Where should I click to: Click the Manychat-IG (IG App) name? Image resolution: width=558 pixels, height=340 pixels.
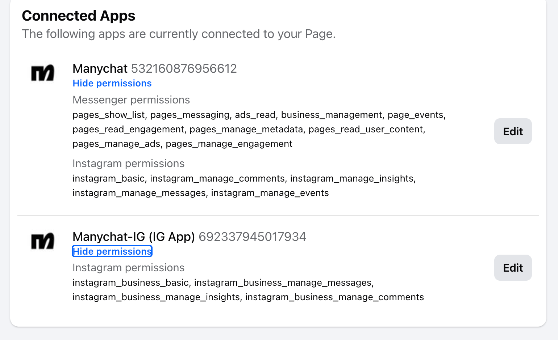coord(134,237)
